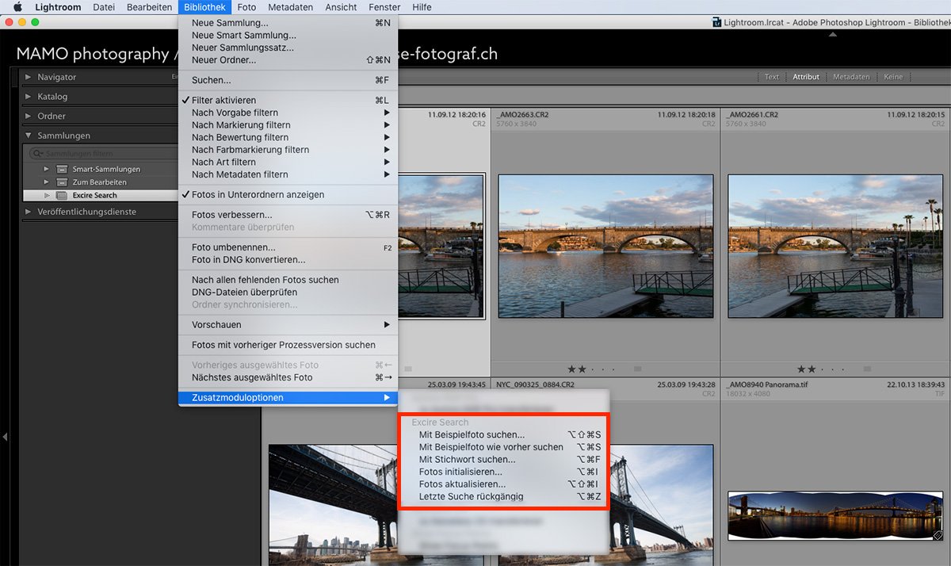This screenshot has height=566, width=951.
Task: Select the Text filter tab
Action: click(772, 77)
